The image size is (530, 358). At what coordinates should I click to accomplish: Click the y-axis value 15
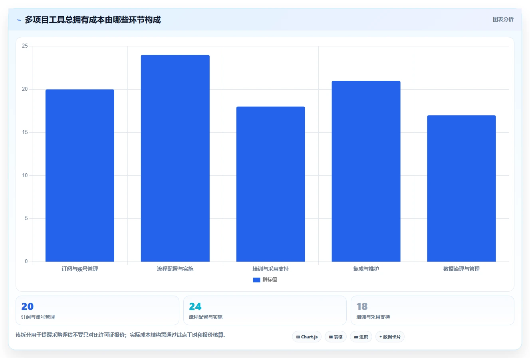[x=25, y=132]
